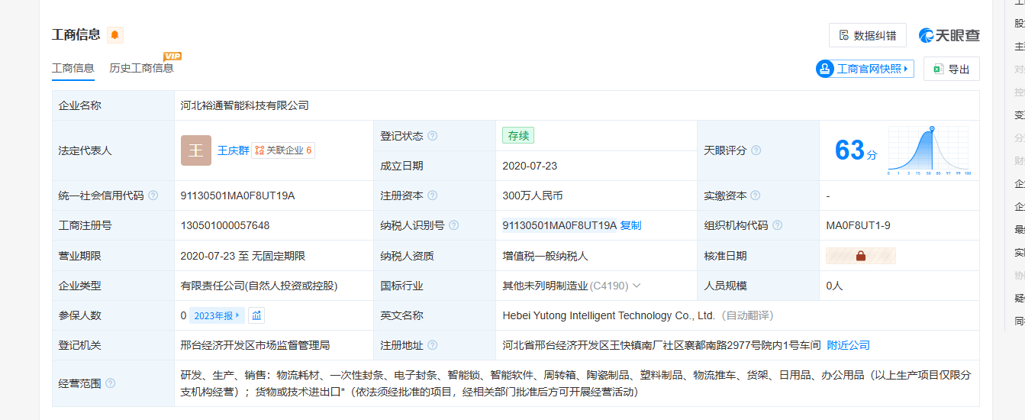Click the 天眼评分 distribution chart
This screenshot has width=1025, height=420.
tap(928, 151)
